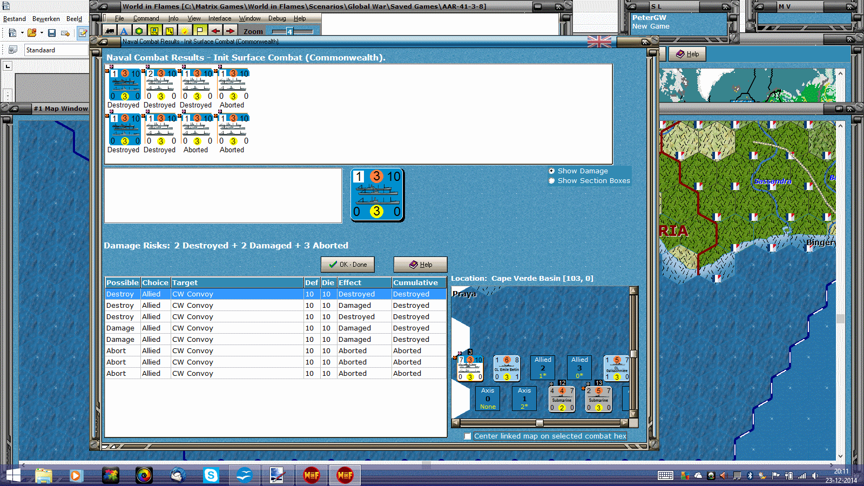Click the taskbar clock showing 20:11
This screenshot has width=864, height=486.
841,471
